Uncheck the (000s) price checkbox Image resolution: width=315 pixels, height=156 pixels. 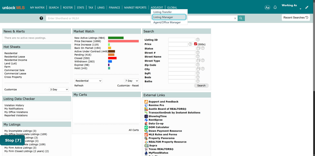196,44
